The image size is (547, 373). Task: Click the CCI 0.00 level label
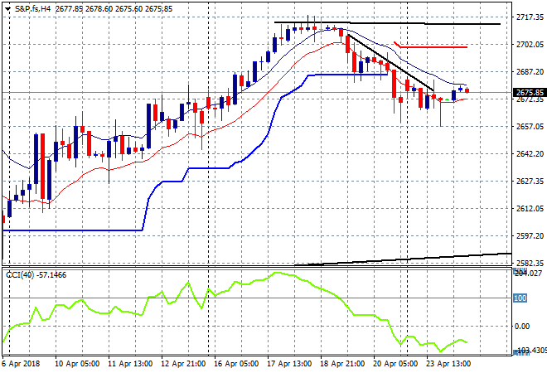[522, 327]
